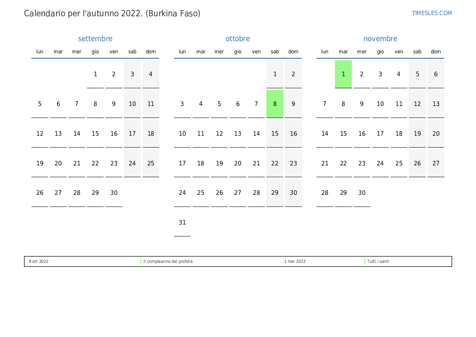Viewport: 476px width, 337px height.
Task: Select 12 settembre
Action: click(x=40, y=134)
